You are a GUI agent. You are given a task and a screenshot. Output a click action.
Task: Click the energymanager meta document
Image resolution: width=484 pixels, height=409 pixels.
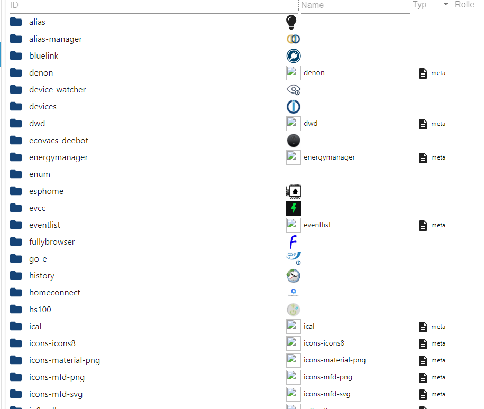click(423, 157)
